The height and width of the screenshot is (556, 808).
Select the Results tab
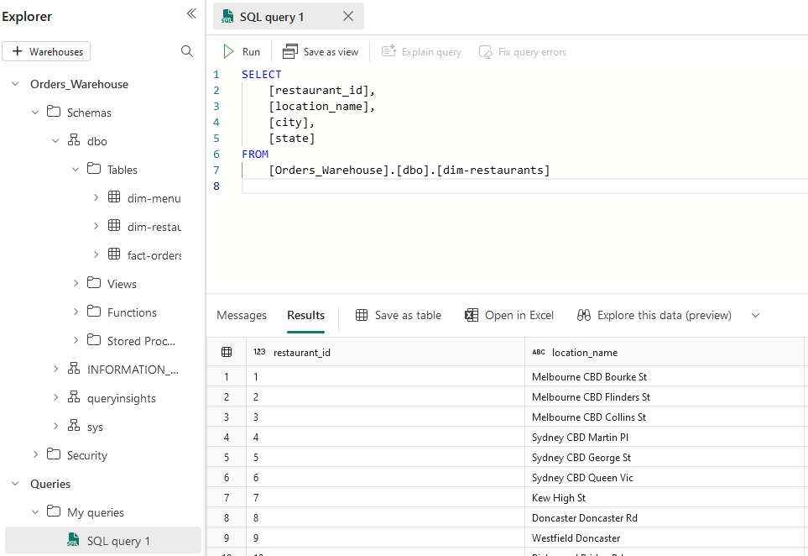pyautogui.click(x=305, y=315)
